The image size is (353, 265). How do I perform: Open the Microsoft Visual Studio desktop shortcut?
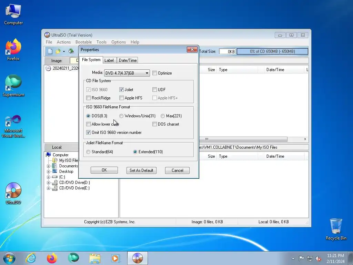pyautogui.click(x=13, y=126)
